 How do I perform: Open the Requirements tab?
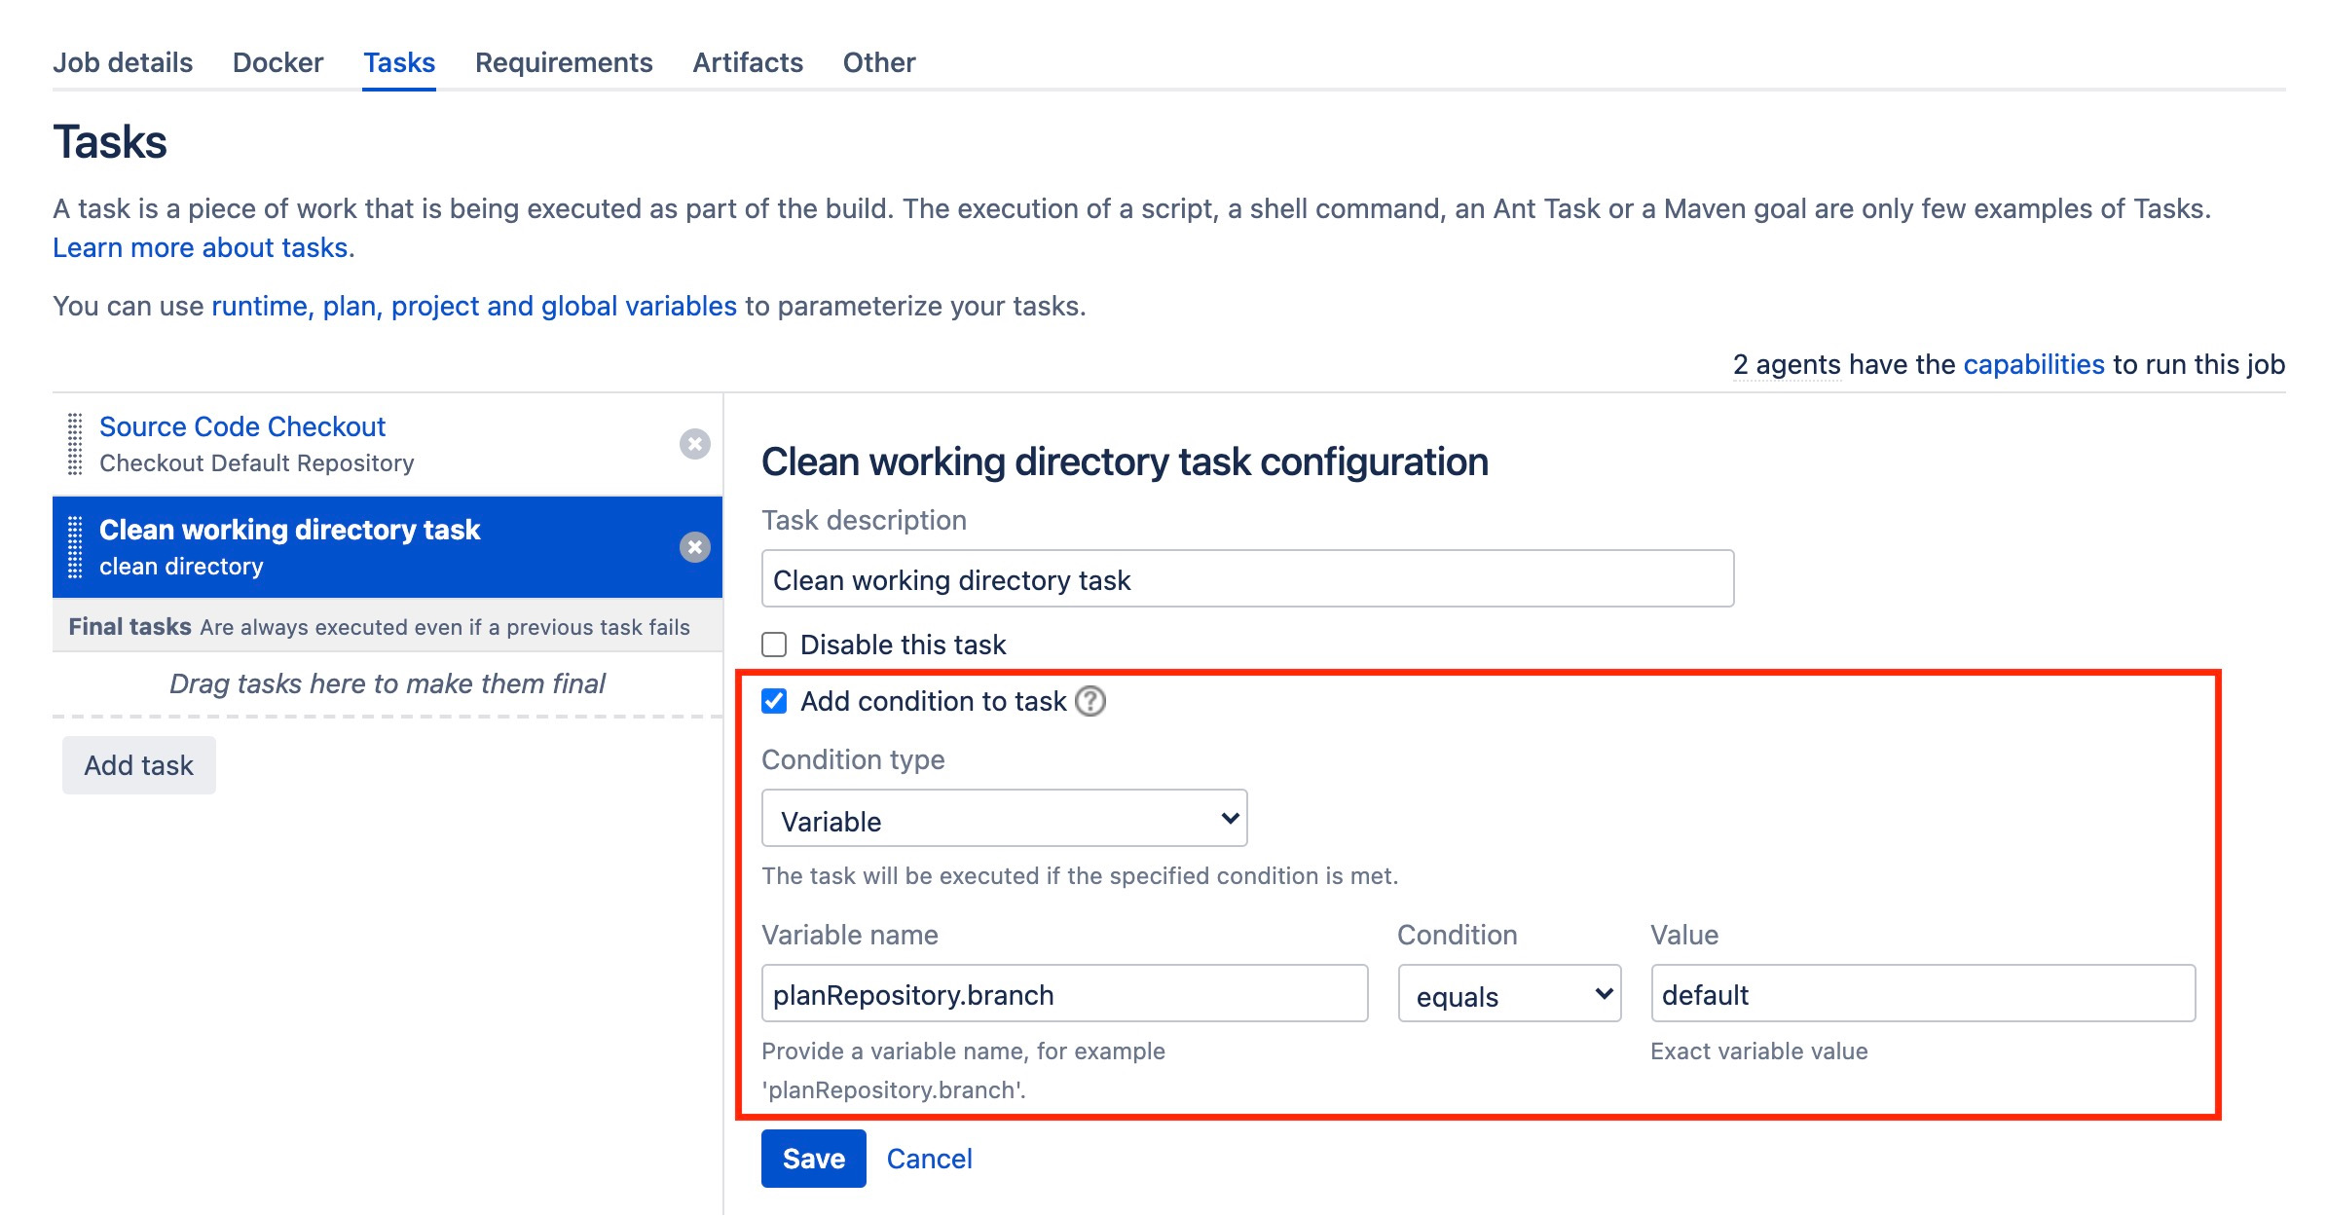[x=563, y=62]
